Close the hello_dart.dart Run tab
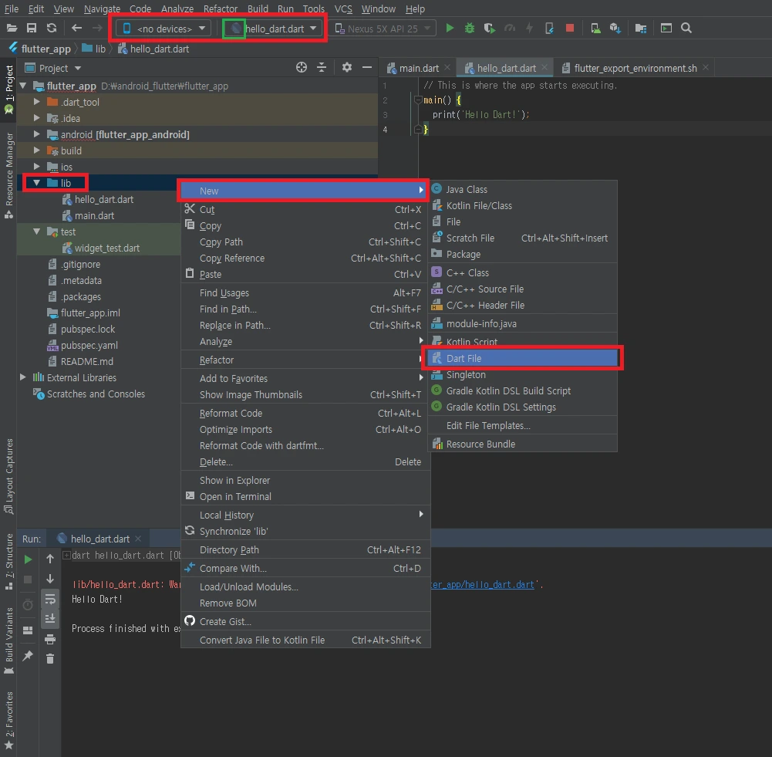This screenshot has width=772, height=757. point(138,539)
